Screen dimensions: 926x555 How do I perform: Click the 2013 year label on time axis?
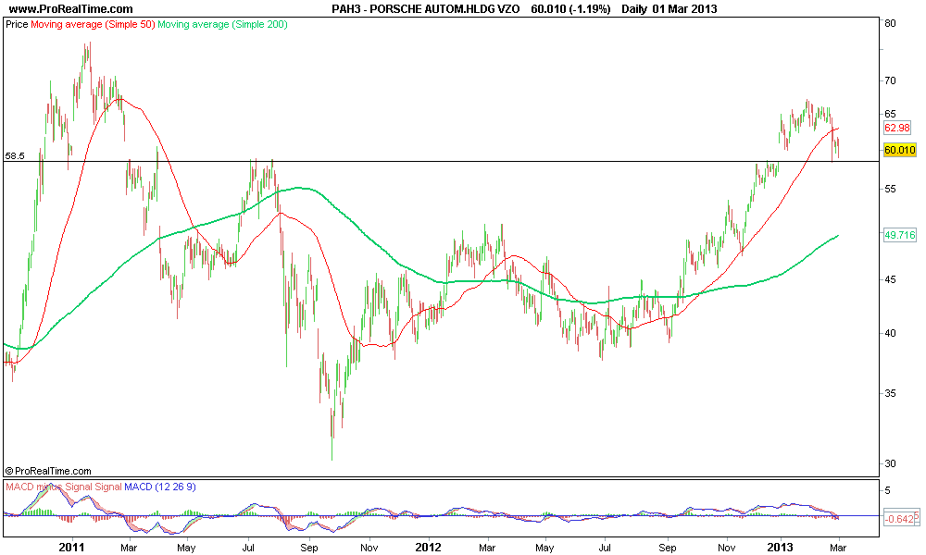click(x=780, y=548)
